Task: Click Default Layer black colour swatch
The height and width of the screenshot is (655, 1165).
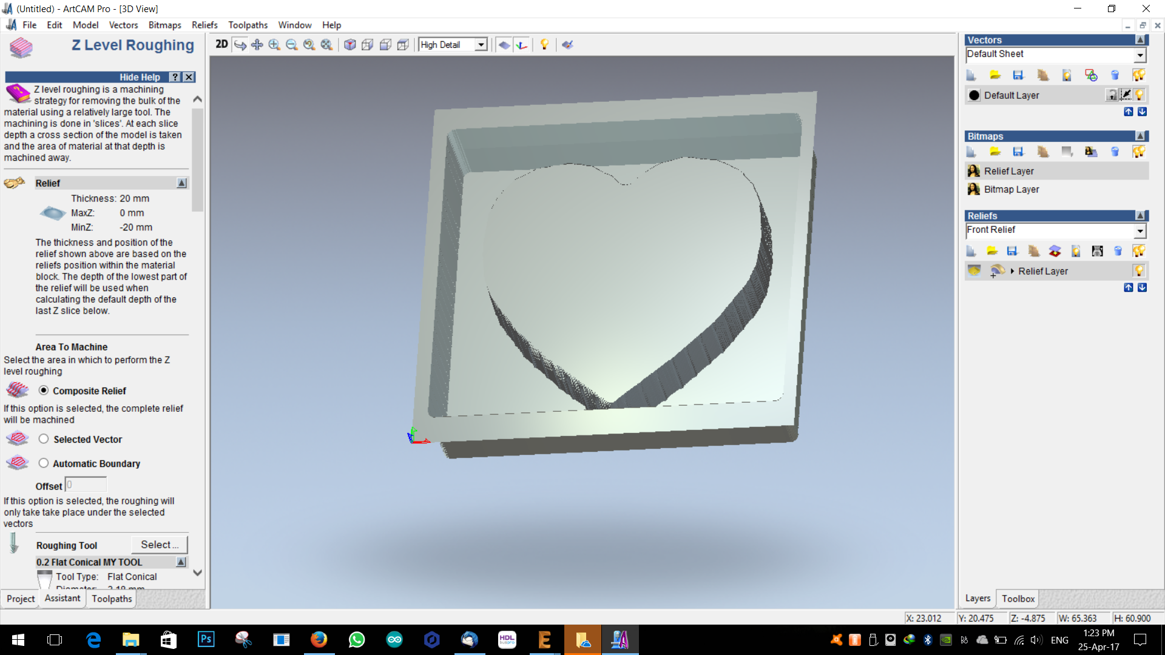Action: click(x=974, y=95)
